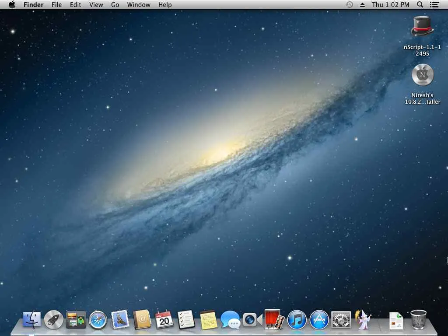The height and width of the screenshot is (336, 448).
Task: Open Calendar icon showing 20
Action: tap(164, 319)
